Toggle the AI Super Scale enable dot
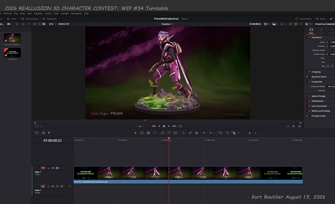Image resolution: width=335 pixels, height=204 pixels. (x=308, y=116)
